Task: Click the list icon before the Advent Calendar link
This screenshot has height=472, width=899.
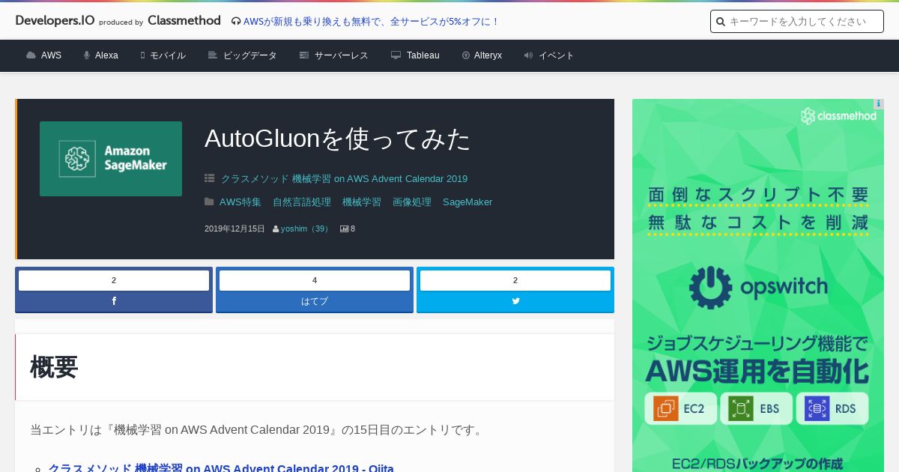Action: tap(210, 179)
